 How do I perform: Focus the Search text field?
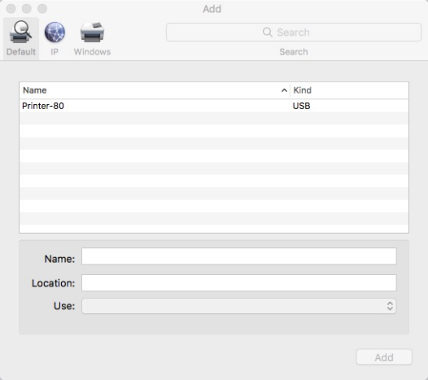point(294,33)
